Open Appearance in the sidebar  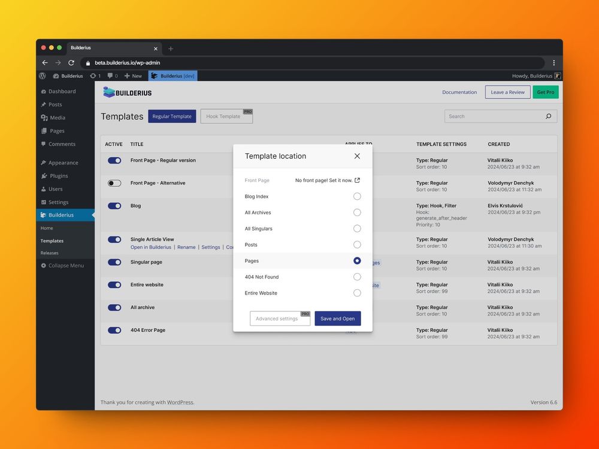point(59,162)
